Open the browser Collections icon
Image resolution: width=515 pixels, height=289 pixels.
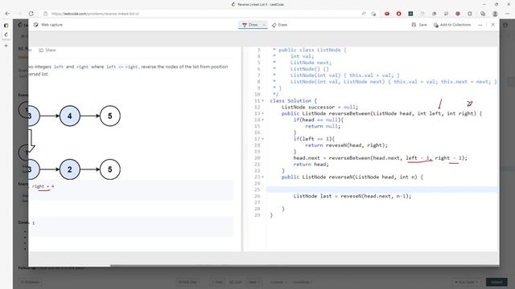483,14
